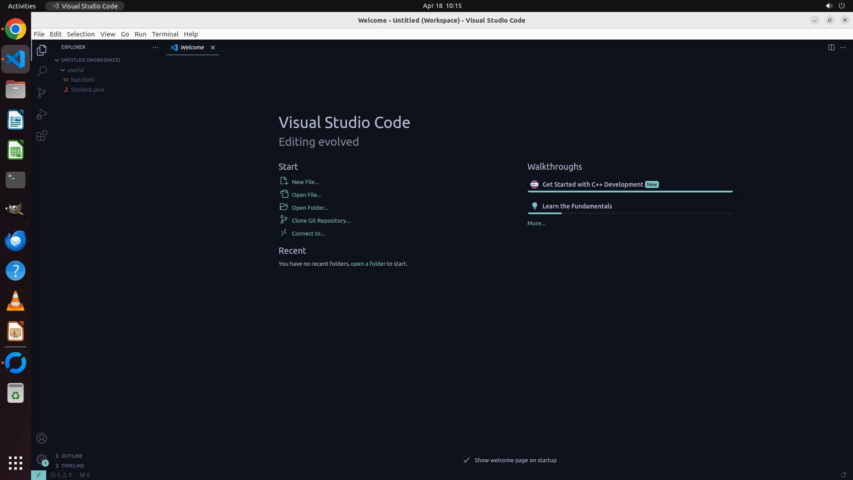Open Source Control view

(42, 92)
